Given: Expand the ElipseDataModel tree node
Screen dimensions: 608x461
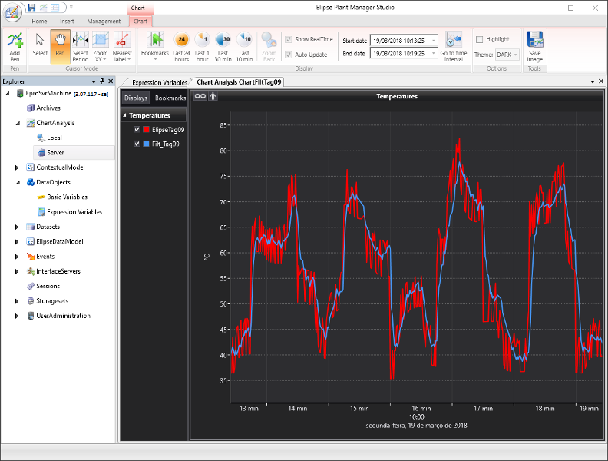Looking at the screenshot, I should tap(17, 242).
